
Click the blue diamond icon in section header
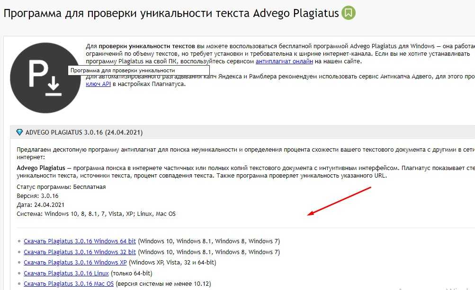[x=19, y=132]
